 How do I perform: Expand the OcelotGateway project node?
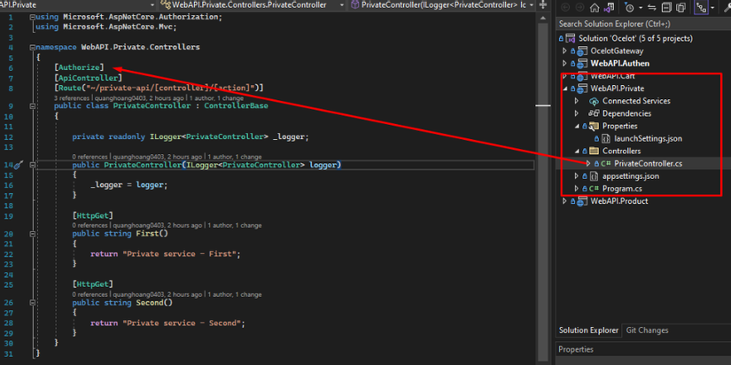pyautogui.click(x=565, y=50)
